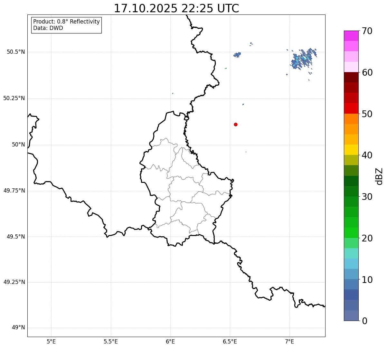Click the light cyan swatch above 10 dBZ
This screenshot has height=348, width=387.
click(351, 264)
